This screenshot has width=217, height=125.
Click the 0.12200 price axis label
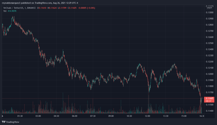[x=209, y=62]
